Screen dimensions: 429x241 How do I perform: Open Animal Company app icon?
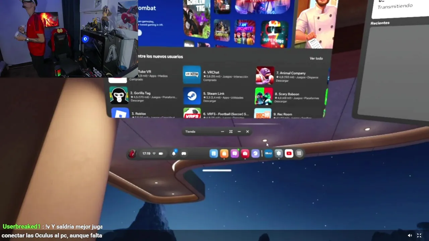[x=265, y=75]
